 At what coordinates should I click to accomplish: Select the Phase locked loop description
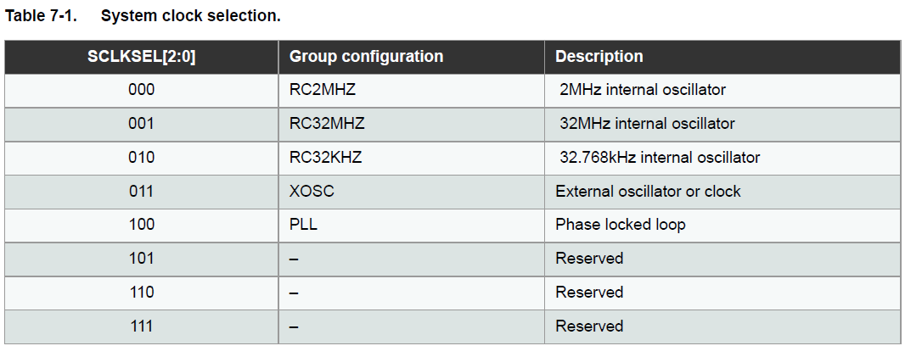[621, 225]
